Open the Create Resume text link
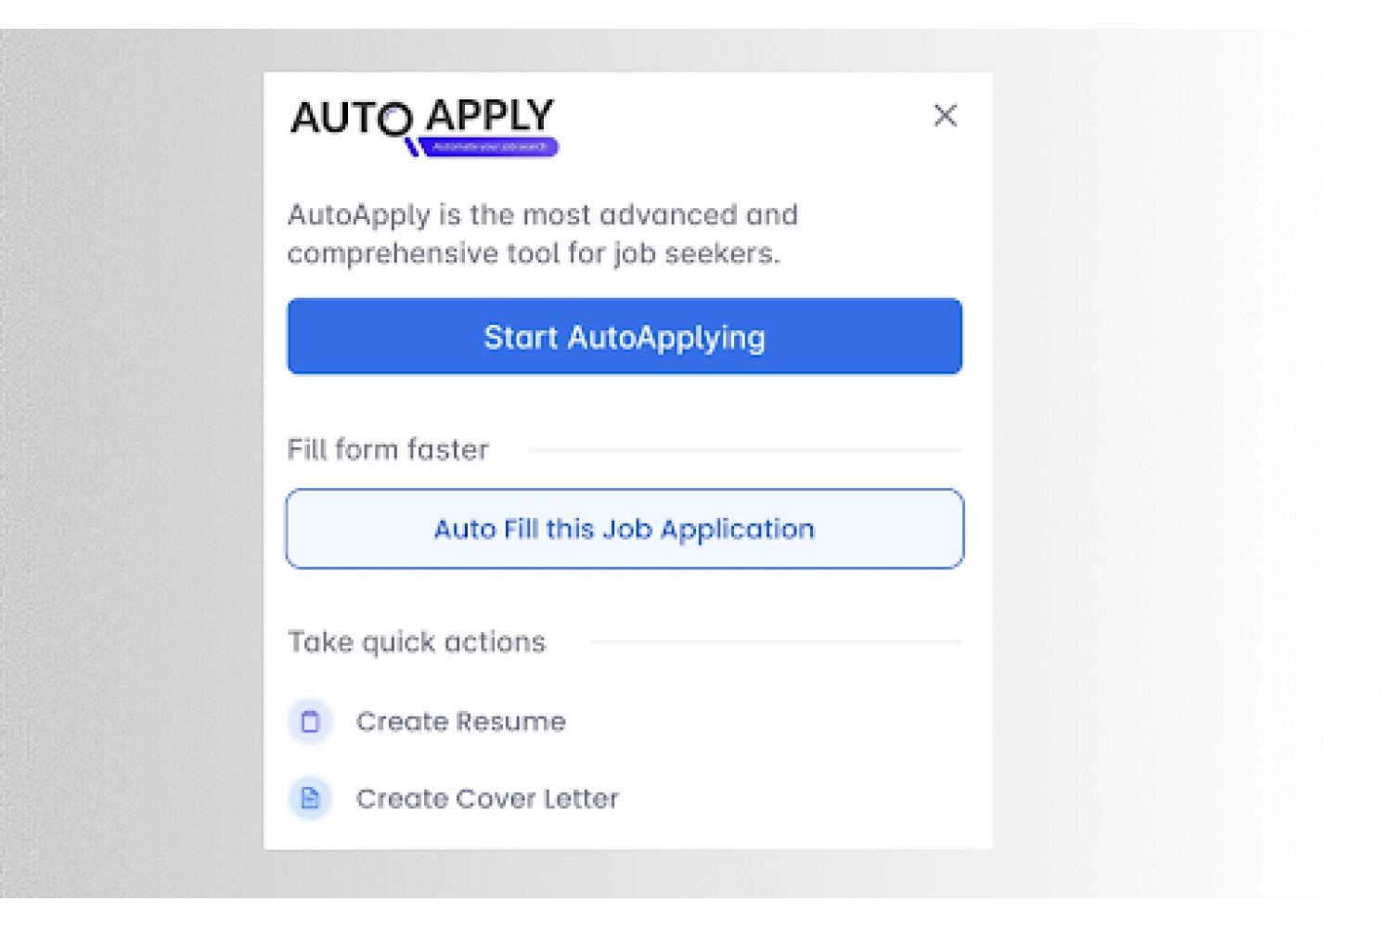The height and width of the screenshot is (928, 1392). (x=461, y=721)
